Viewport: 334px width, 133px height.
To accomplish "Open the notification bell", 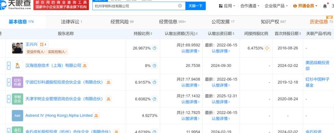I will [x=325, y=6].
